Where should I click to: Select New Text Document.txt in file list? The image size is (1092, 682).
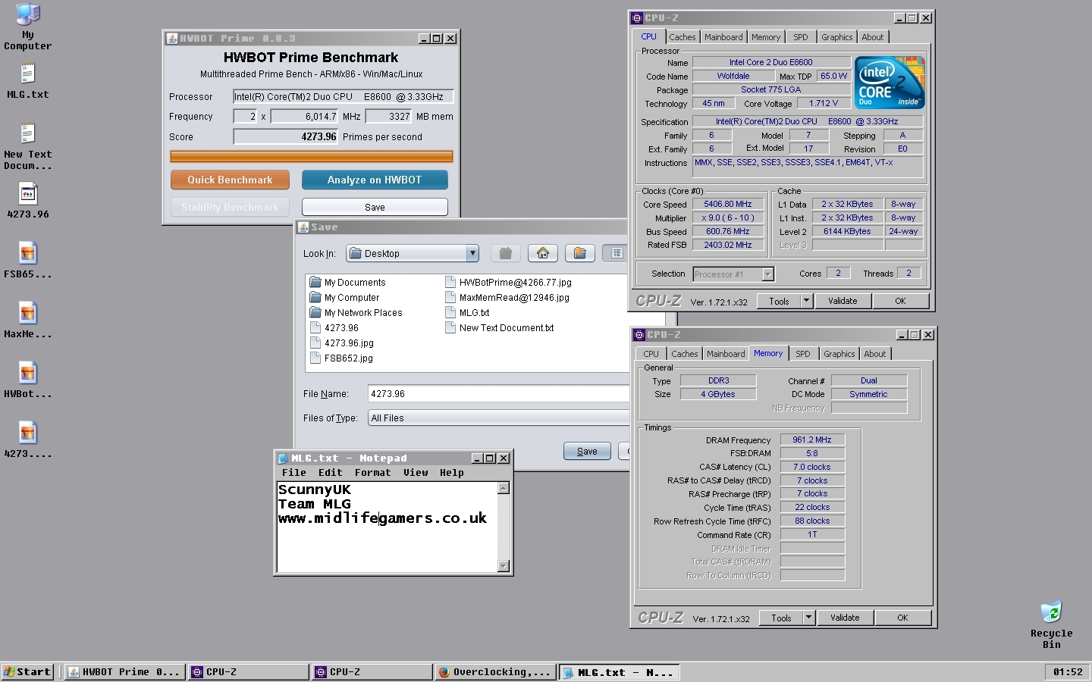pyautogui.click(x=500, y=328)
